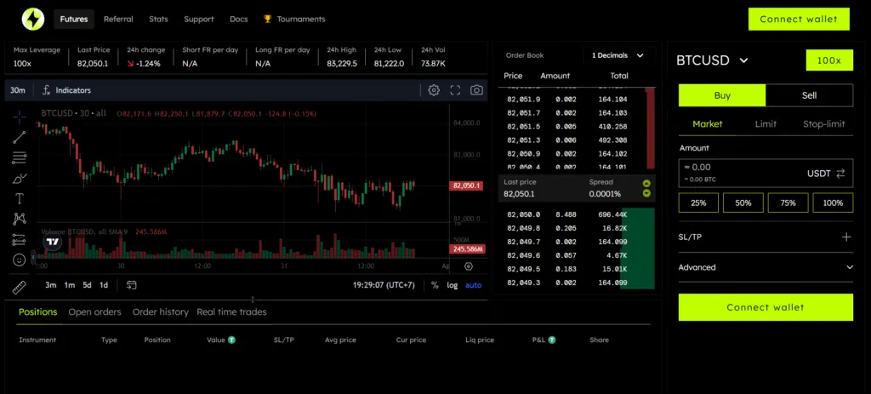The width and height of the screenshot is (871, 394).
Task: Swap USDT amount currency arrows
Action: [x=840, y=174]
